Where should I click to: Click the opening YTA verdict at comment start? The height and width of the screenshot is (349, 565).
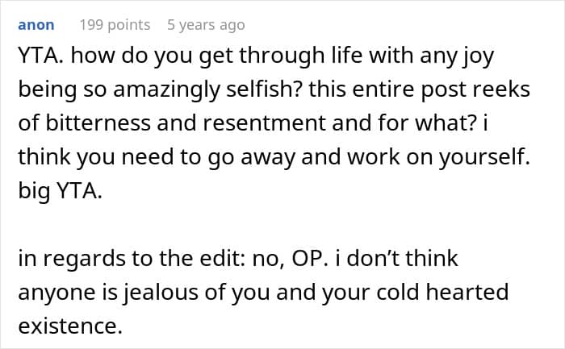(40, 56)
